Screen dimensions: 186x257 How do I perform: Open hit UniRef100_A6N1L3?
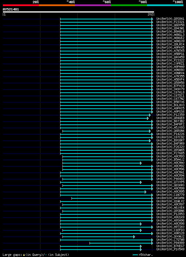click(170, 35)
